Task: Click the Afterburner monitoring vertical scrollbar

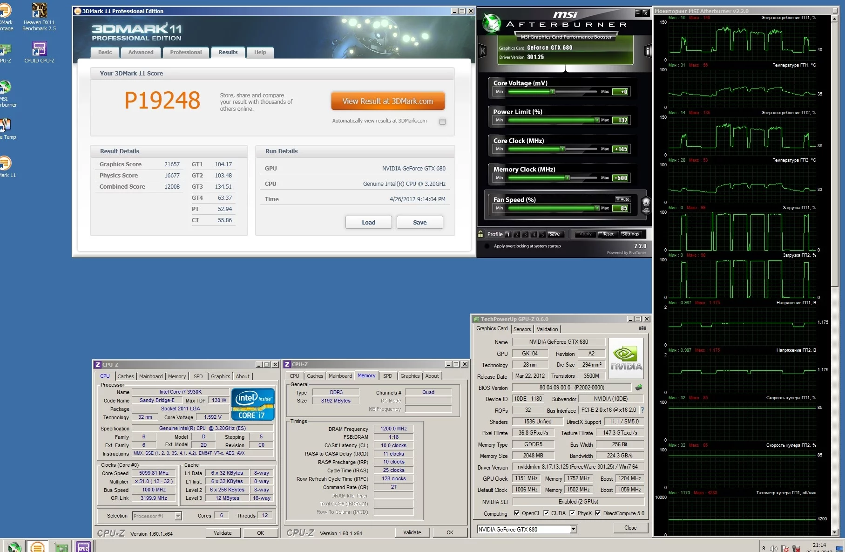Action: point(834,276)
